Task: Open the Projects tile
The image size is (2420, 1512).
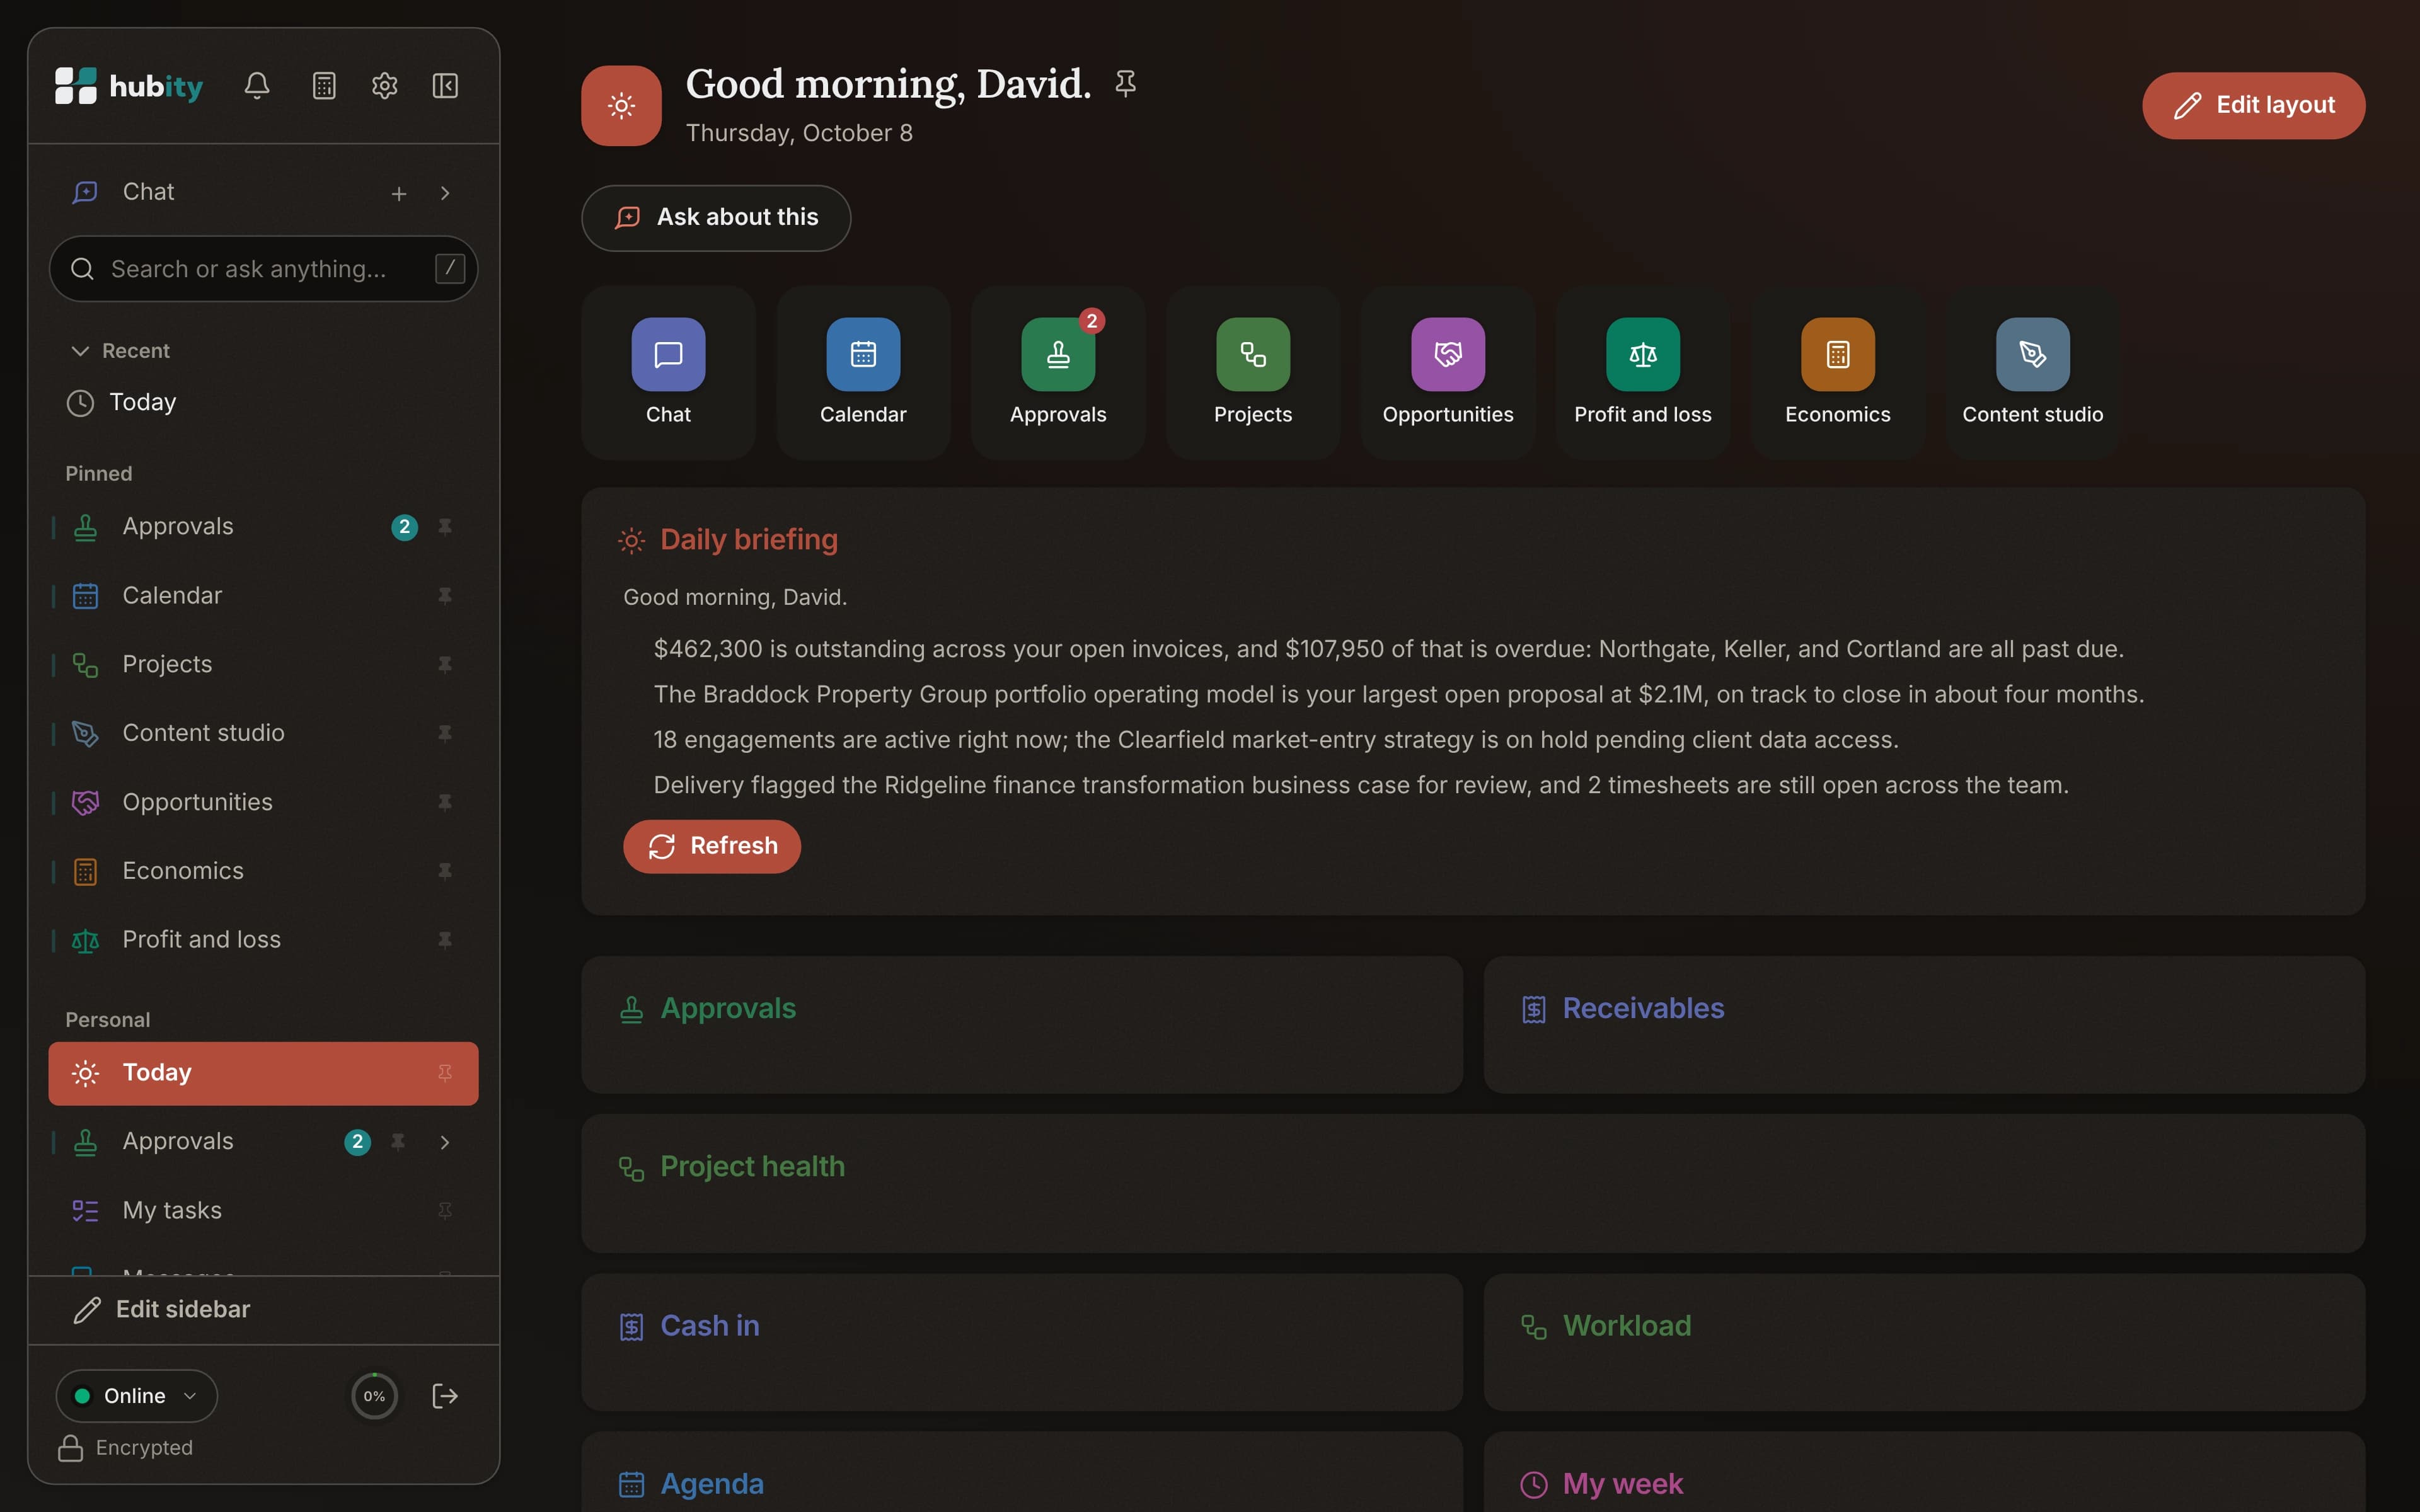Action: [x=1253, y=372]
